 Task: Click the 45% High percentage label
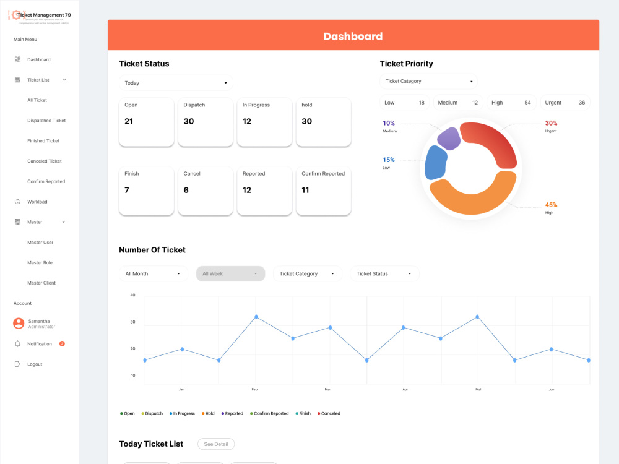551,205
